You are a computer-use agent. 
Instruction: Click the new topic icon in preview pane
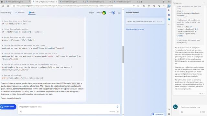(x=175, y=107)
